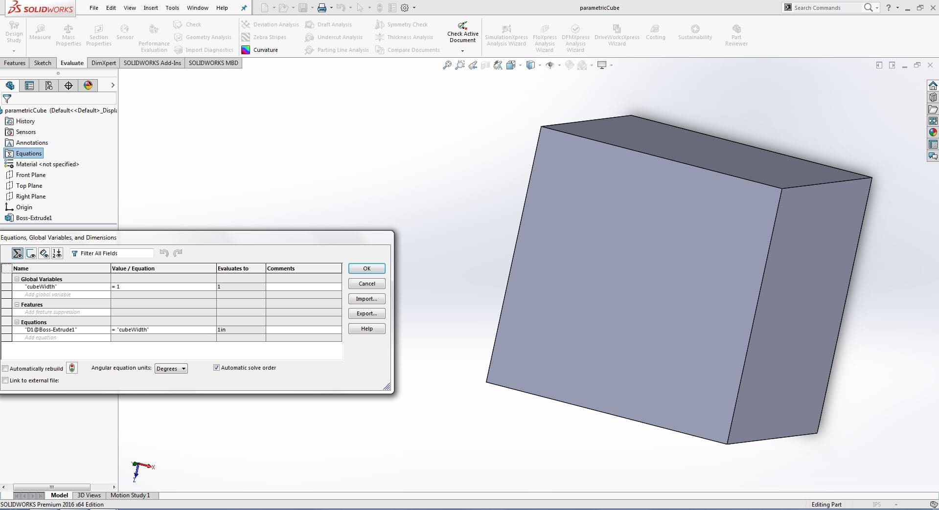Open the FeatureManager Design Tree tab

coord(10,86)
